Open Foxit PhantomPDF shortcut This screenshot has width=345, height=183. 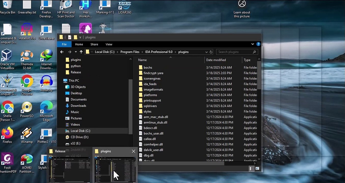pos(7,163)
